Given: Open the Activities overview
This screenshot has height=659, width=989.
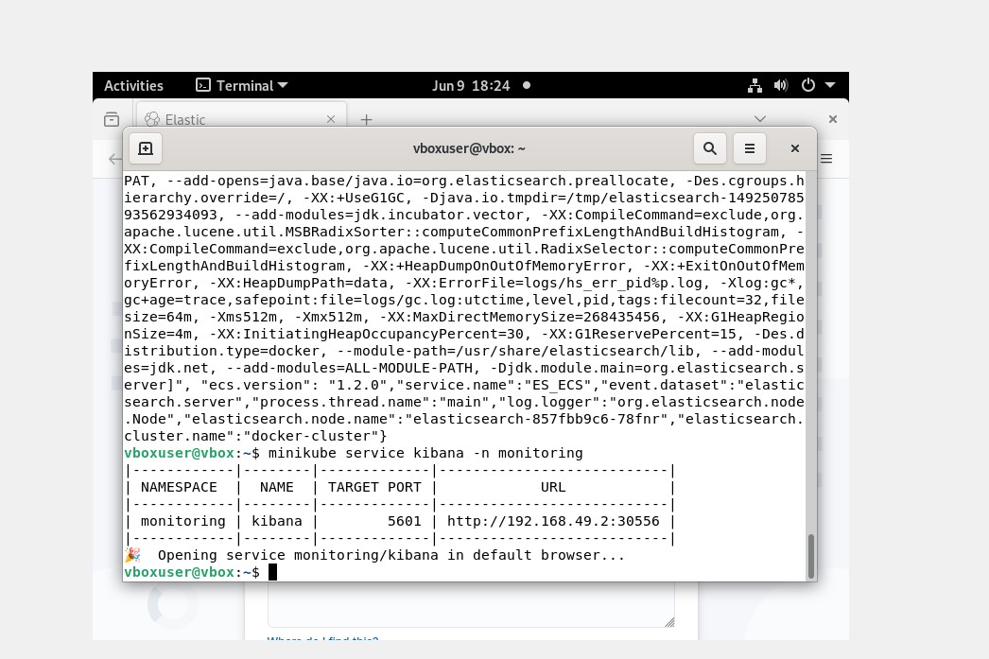Looking at the screenshot, I should point(133,85).
